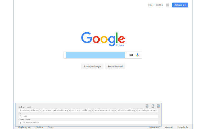Close the selector panel with the X icon
This screenshot has width=207, height=129.
point(158,106)
